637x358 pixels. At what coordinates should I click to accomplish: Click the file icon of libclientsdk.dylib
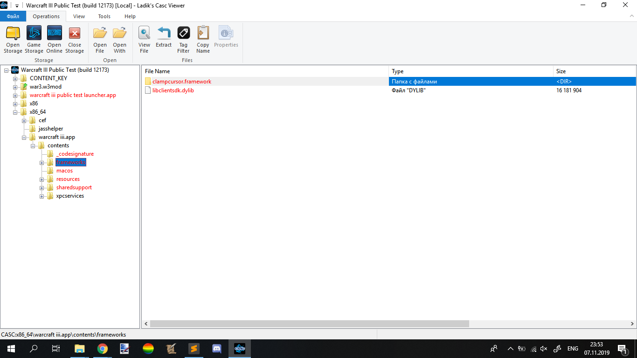tap(148, 90)
